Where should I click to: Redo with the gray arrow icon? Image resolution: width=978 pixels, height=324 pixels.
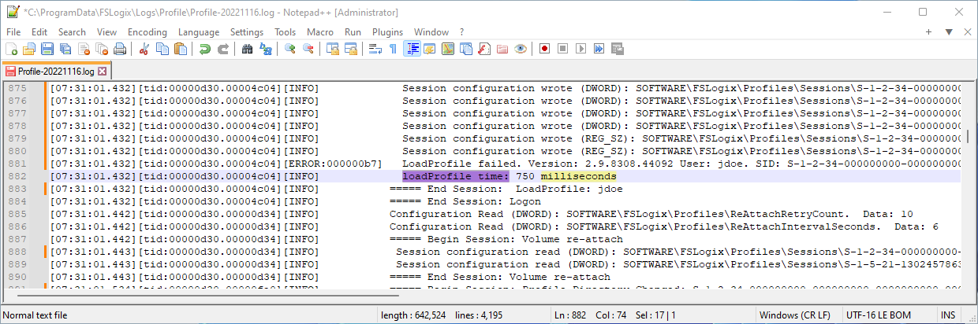point(222,49)
